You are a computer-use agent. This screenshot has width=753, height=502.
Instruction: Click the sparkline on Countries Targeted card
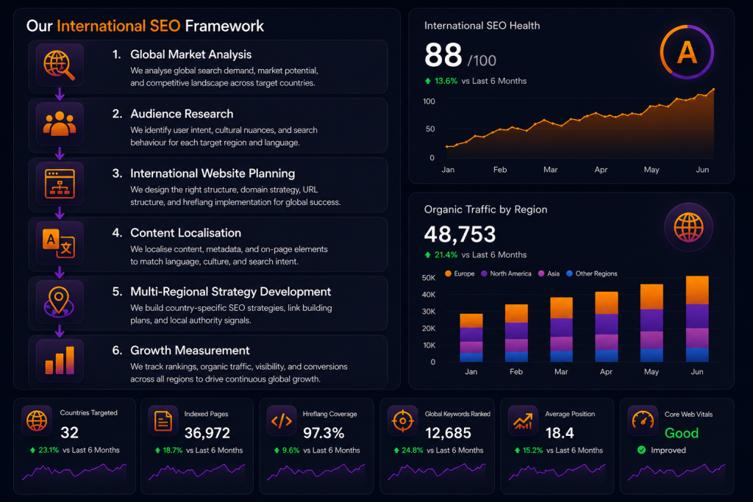tap(74, 472)
